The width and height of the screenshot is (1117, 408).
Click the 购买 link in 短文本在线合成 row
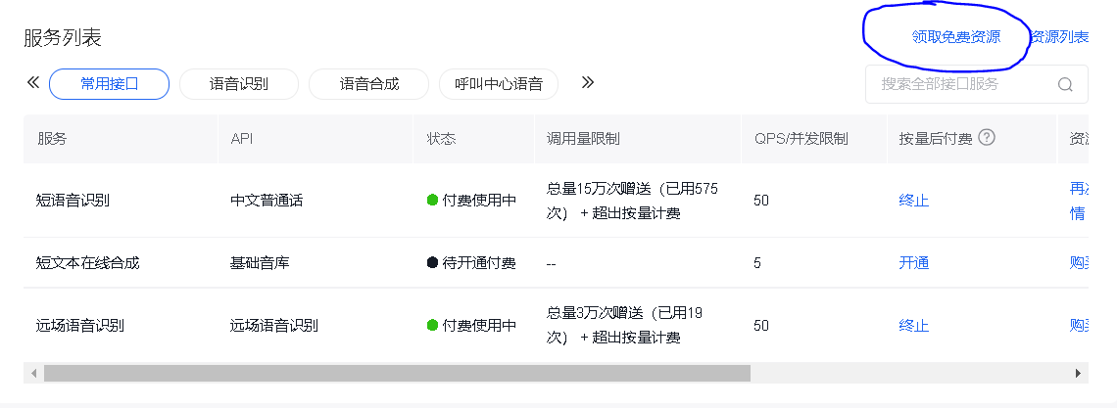(1079, 263)
